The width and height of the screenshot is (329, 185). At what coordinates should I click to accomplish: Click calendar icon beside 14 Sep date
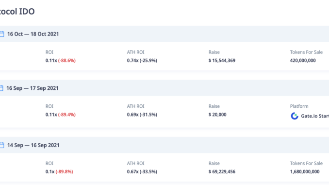pyautogui.click(x=2, y=145)
